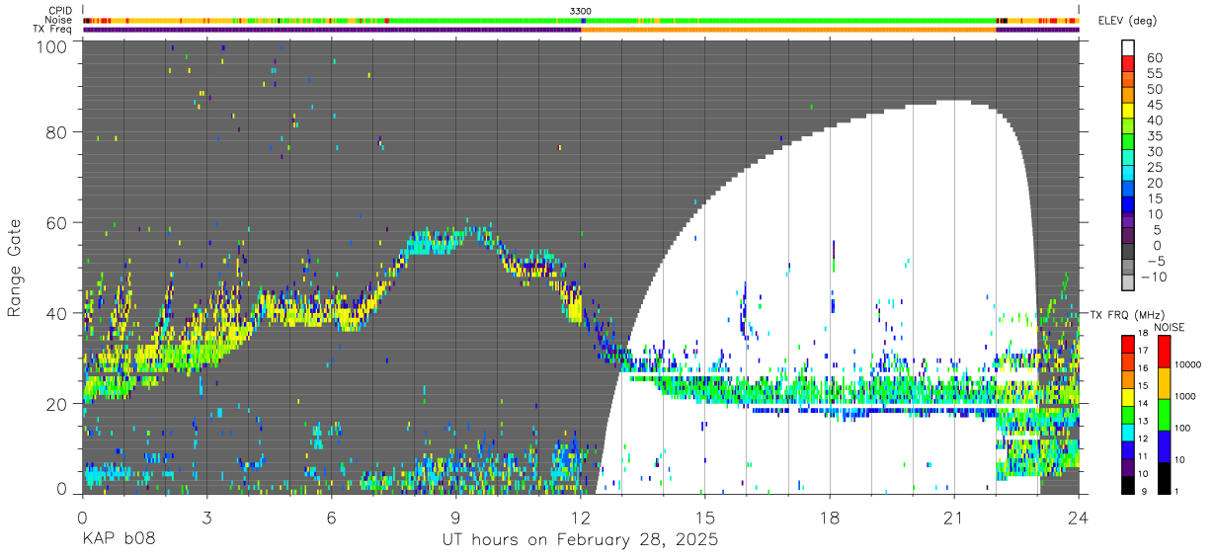Click the '30' label on the ELEV colorbar
The image size is (1213, 560).
pyautogui.click(x=1154, y=151)
